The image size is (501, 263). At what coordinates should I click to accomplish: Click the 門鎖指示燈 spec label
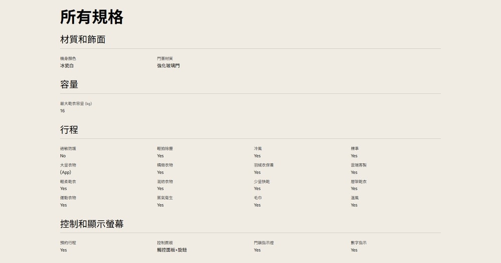tap(264, 242)
